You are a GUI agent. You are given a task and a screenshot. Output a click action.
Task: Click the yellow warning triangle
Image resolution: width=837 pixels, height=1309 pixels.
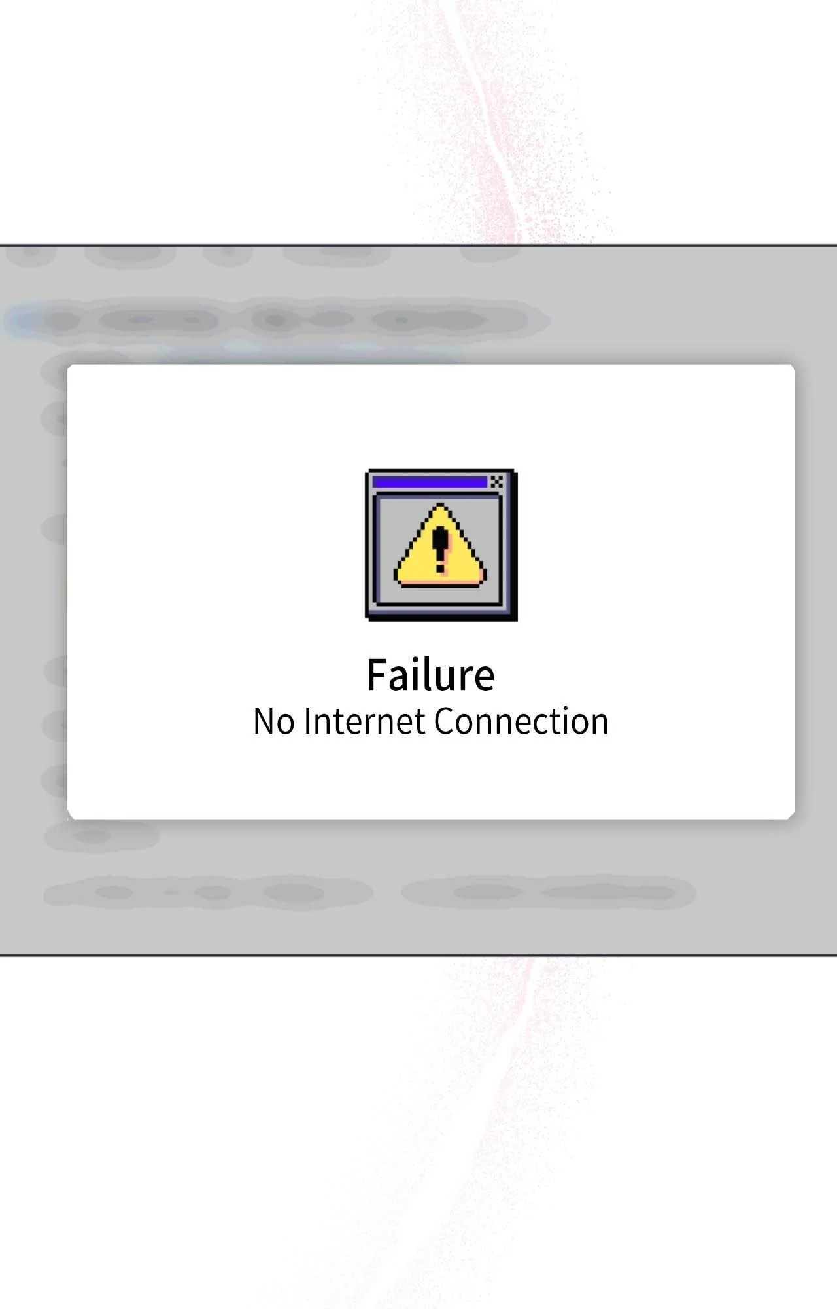click(x=440, y=545)
